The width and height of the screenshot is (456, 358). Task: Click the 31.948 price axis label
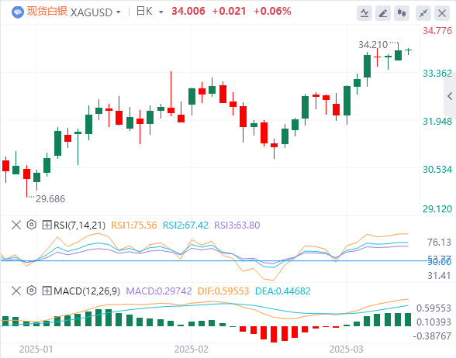[x=437, y=122]
